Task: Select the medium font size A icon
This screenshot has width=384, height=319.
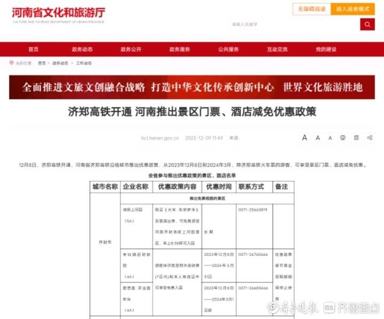Action: tap(318, 138)
